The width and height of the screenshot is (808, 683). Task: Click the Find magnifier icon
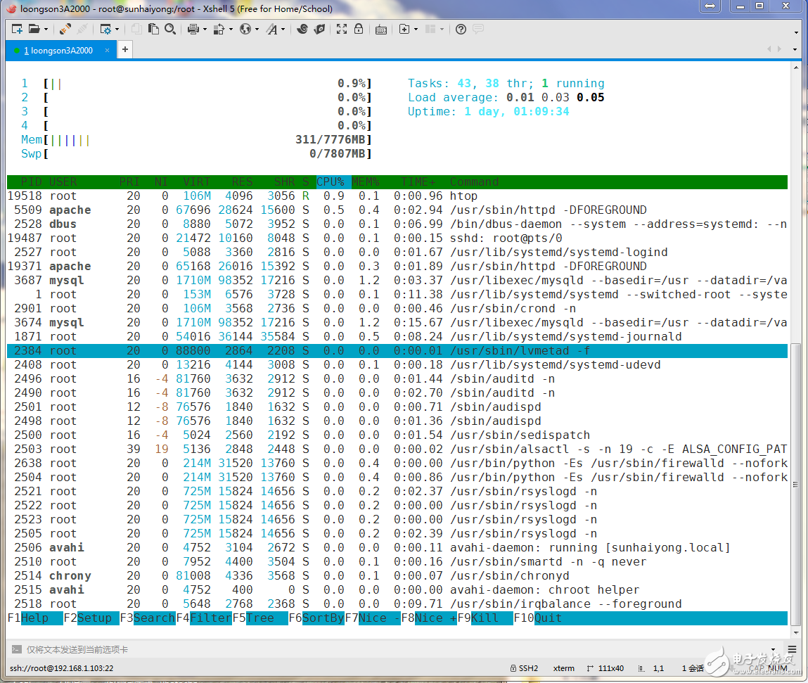point(170,30)
